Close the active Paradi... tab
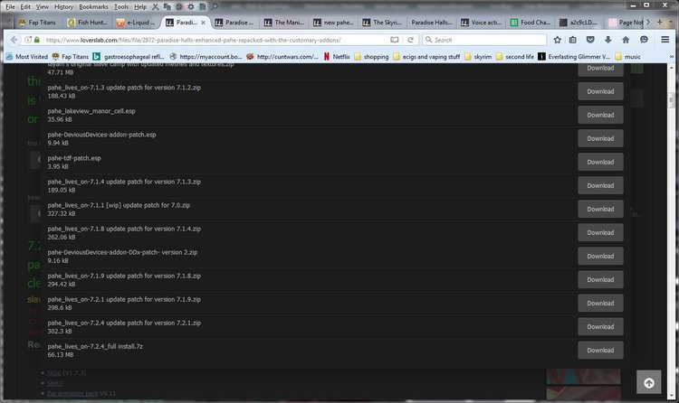 coord(203,22)
